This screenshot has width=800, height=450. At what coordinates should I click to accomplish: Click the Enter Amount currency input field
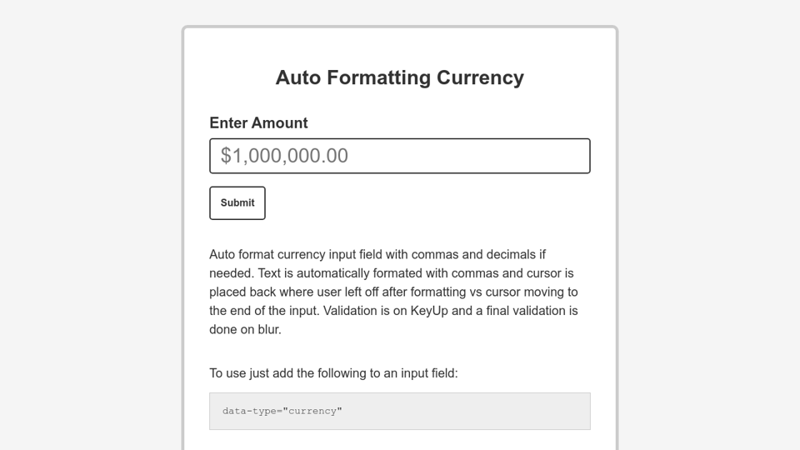pos(400,156)
